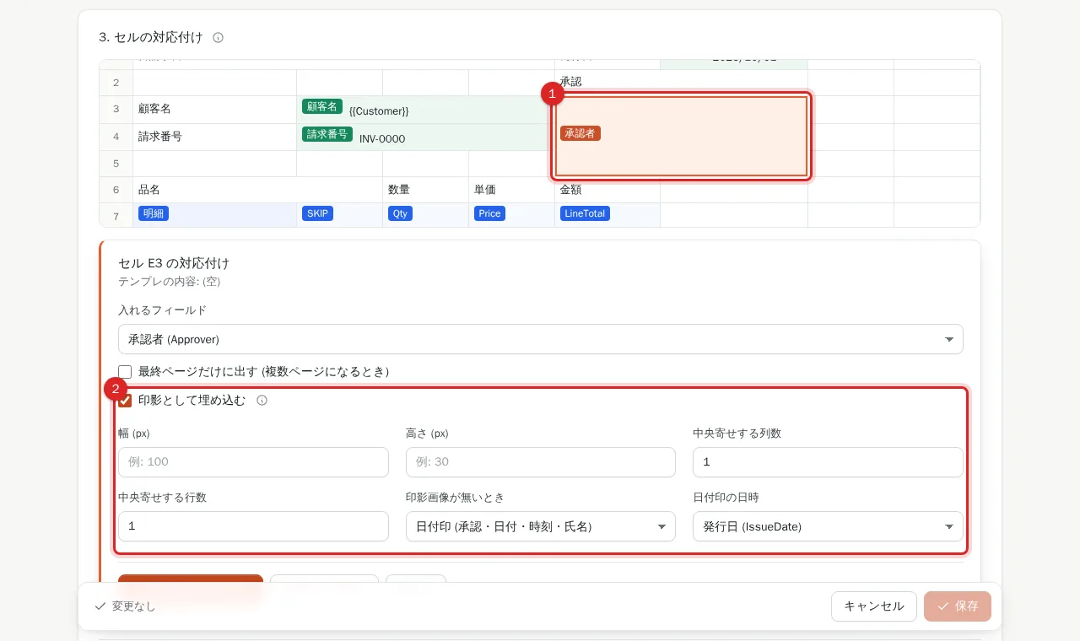Click info icon beside セルの対応付け heading

point(218,37)
